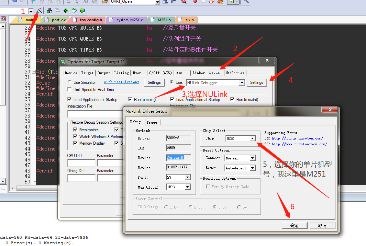Click the 取消 cancel button
366x246 pixels.
(322, 225)
